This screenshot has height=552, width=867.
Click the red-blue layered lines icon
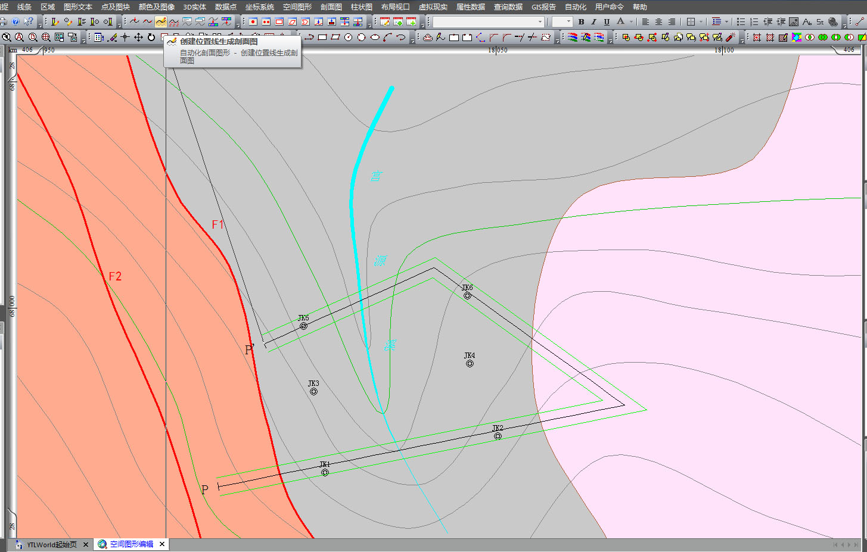coord(573,37)
